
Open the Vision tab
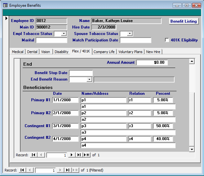click(46, 52)
